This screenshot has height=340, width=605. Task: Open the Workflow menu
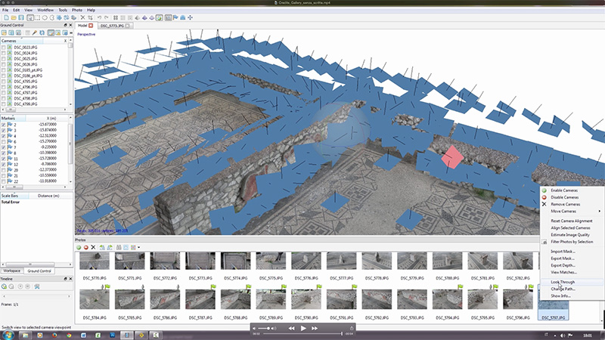coord(44,10)
